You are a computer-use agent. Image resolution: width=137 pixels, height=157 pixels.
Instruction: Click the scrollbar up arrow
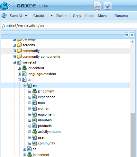tap(132, 42)
